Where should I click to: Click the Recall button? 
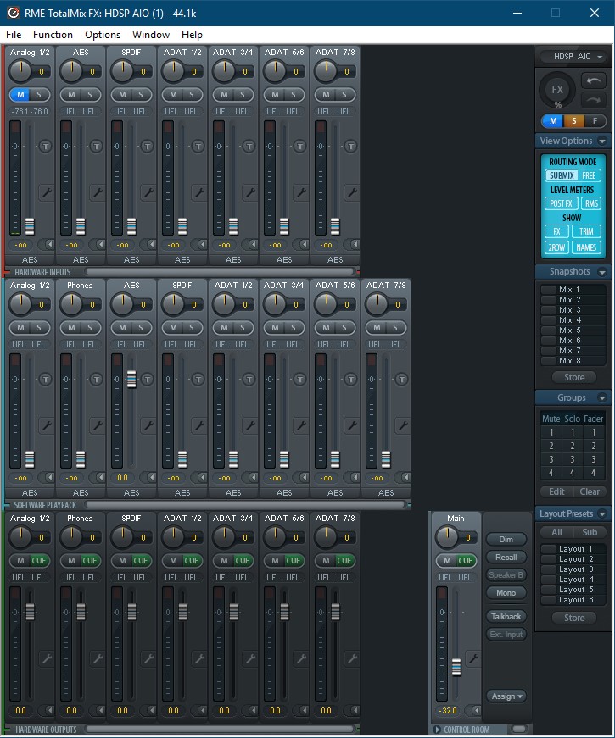pos(506,558)
